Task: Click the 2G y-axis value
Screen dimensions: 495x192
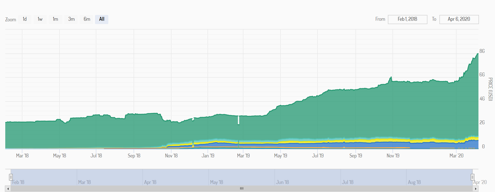Action: [482, 123]
